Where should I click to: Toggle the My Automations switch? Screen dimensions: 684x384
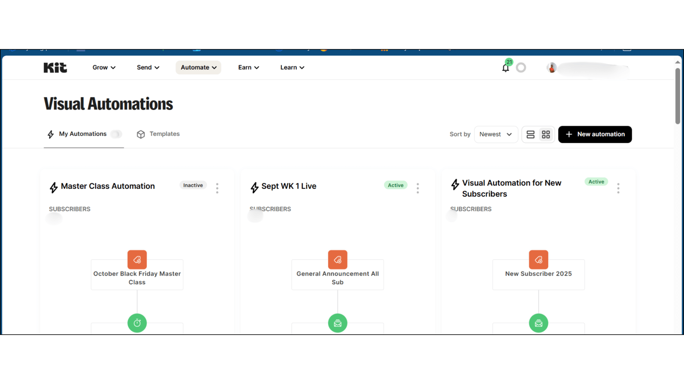point(116,134)
